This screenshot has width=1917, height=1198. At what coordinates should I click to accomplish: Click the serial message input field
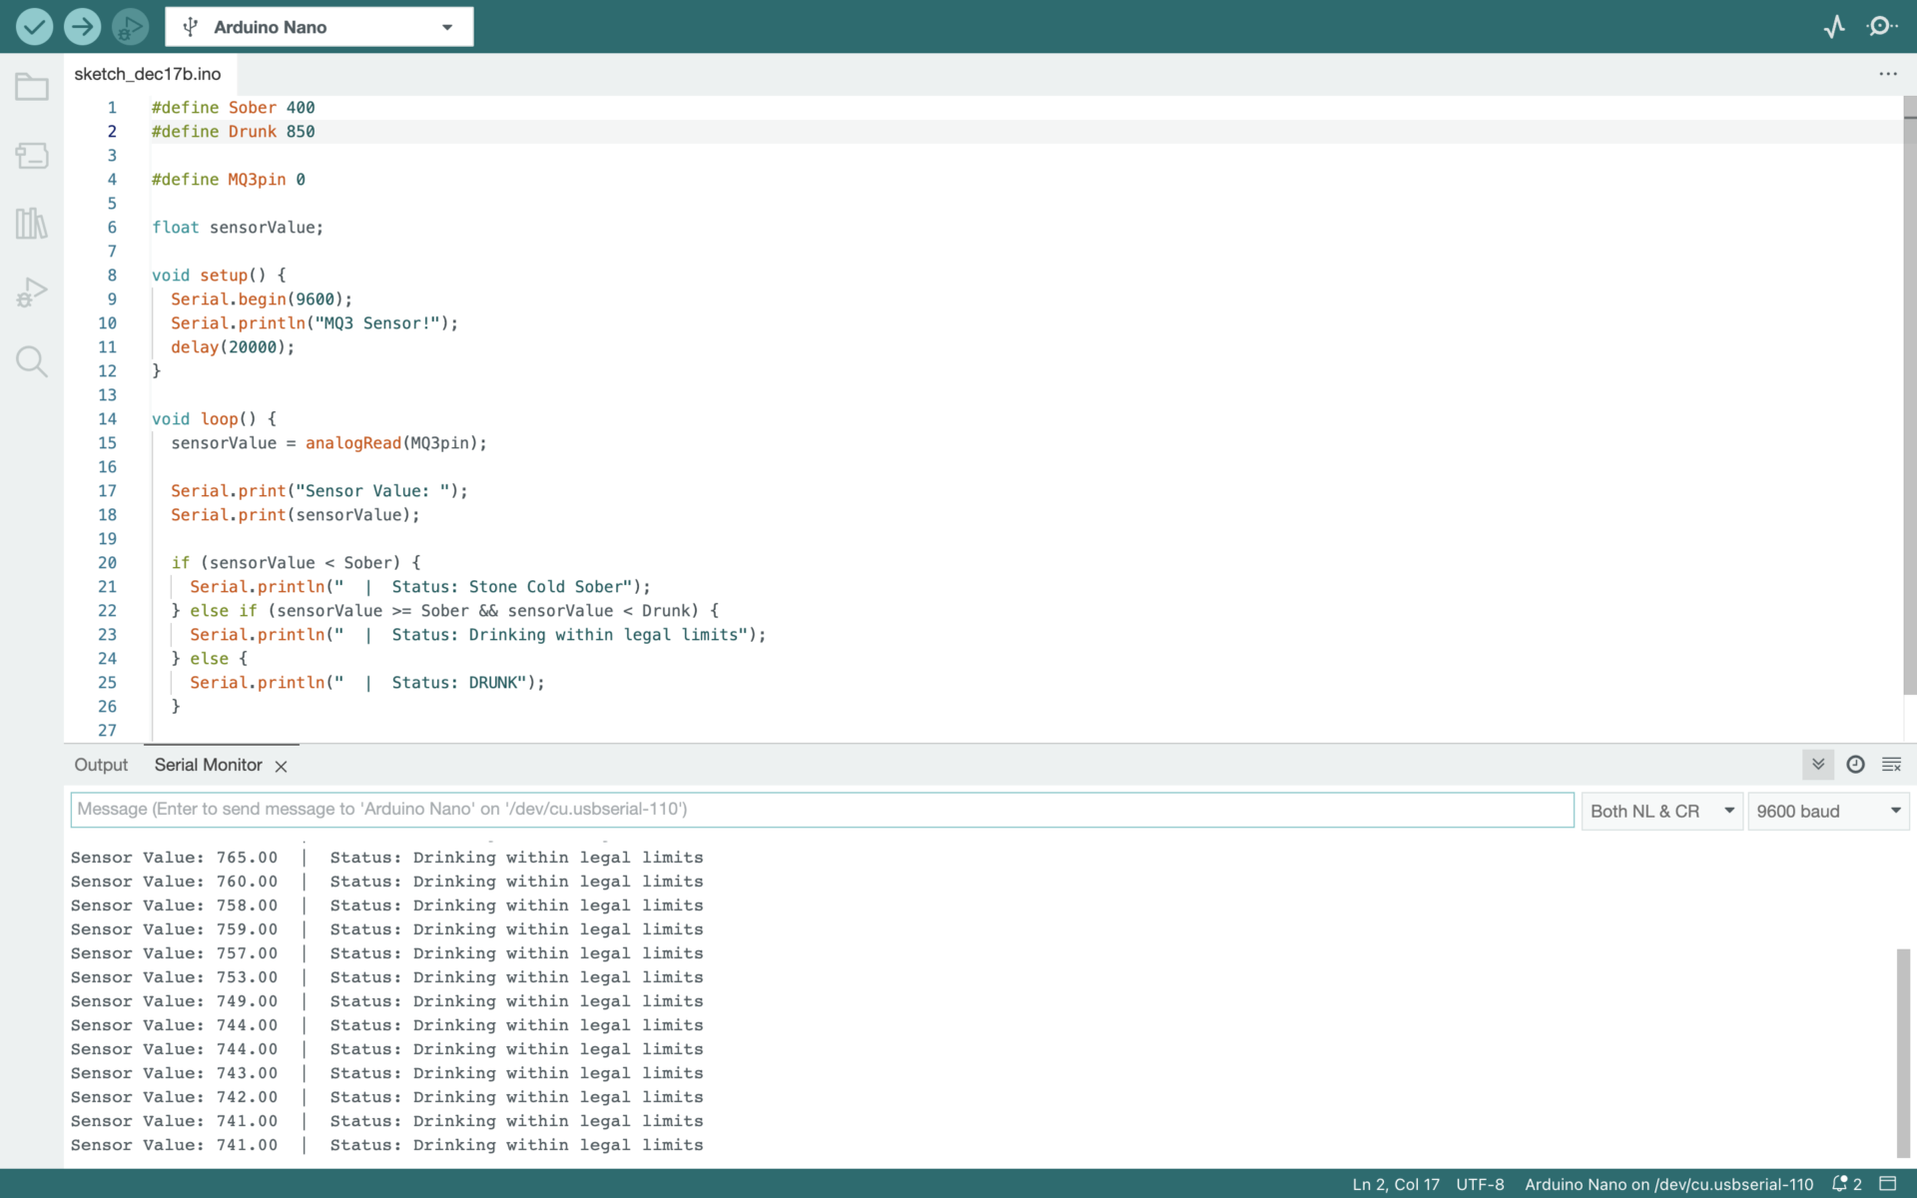tap(821, 810)
